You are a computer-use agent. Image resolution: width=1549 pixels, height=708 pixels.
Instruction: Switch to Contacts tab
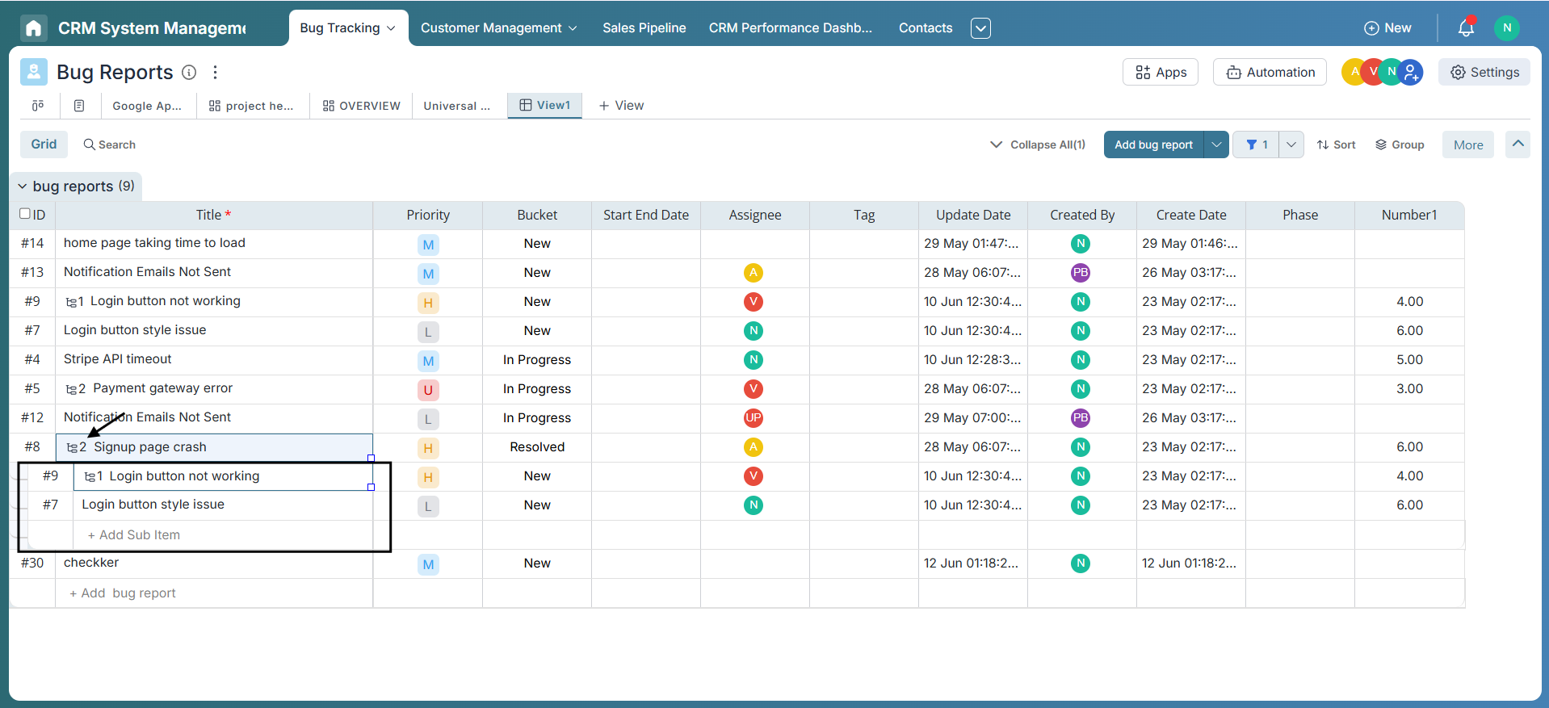pyautogui.click(x=926, y=28)
